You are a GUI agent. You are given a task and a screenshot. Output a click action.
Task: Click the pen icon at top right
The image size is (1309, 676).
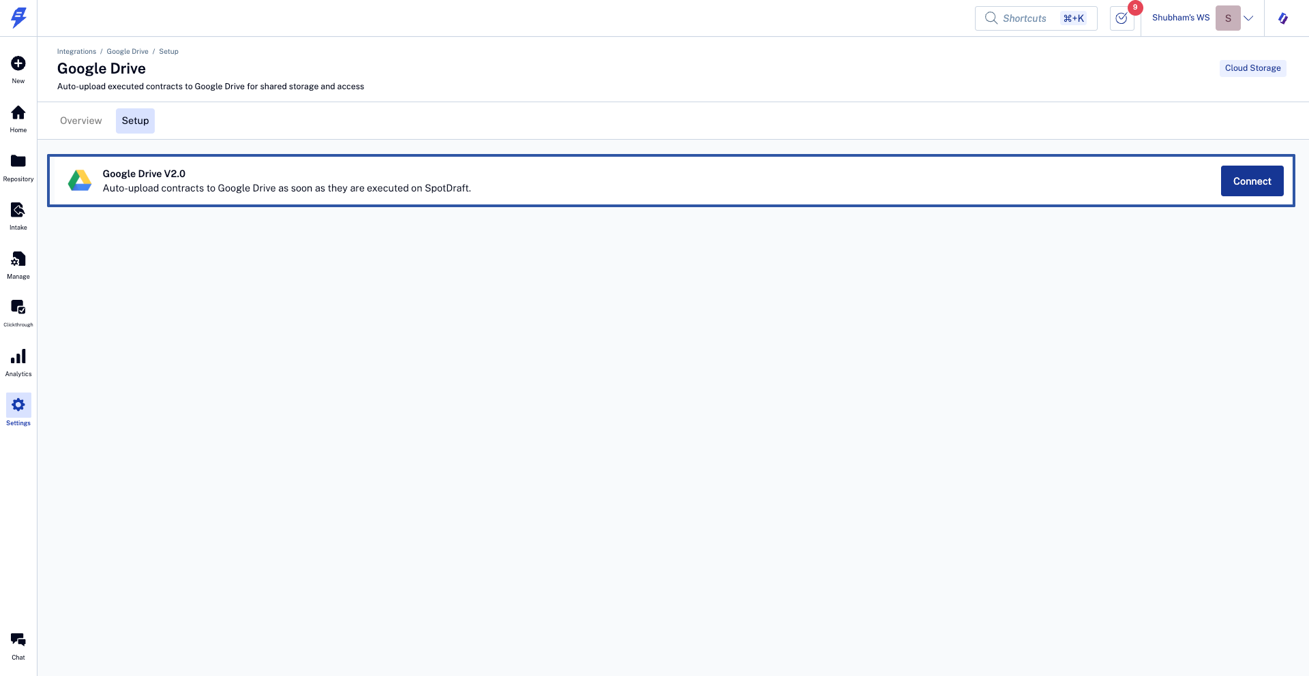point(1283,18)
